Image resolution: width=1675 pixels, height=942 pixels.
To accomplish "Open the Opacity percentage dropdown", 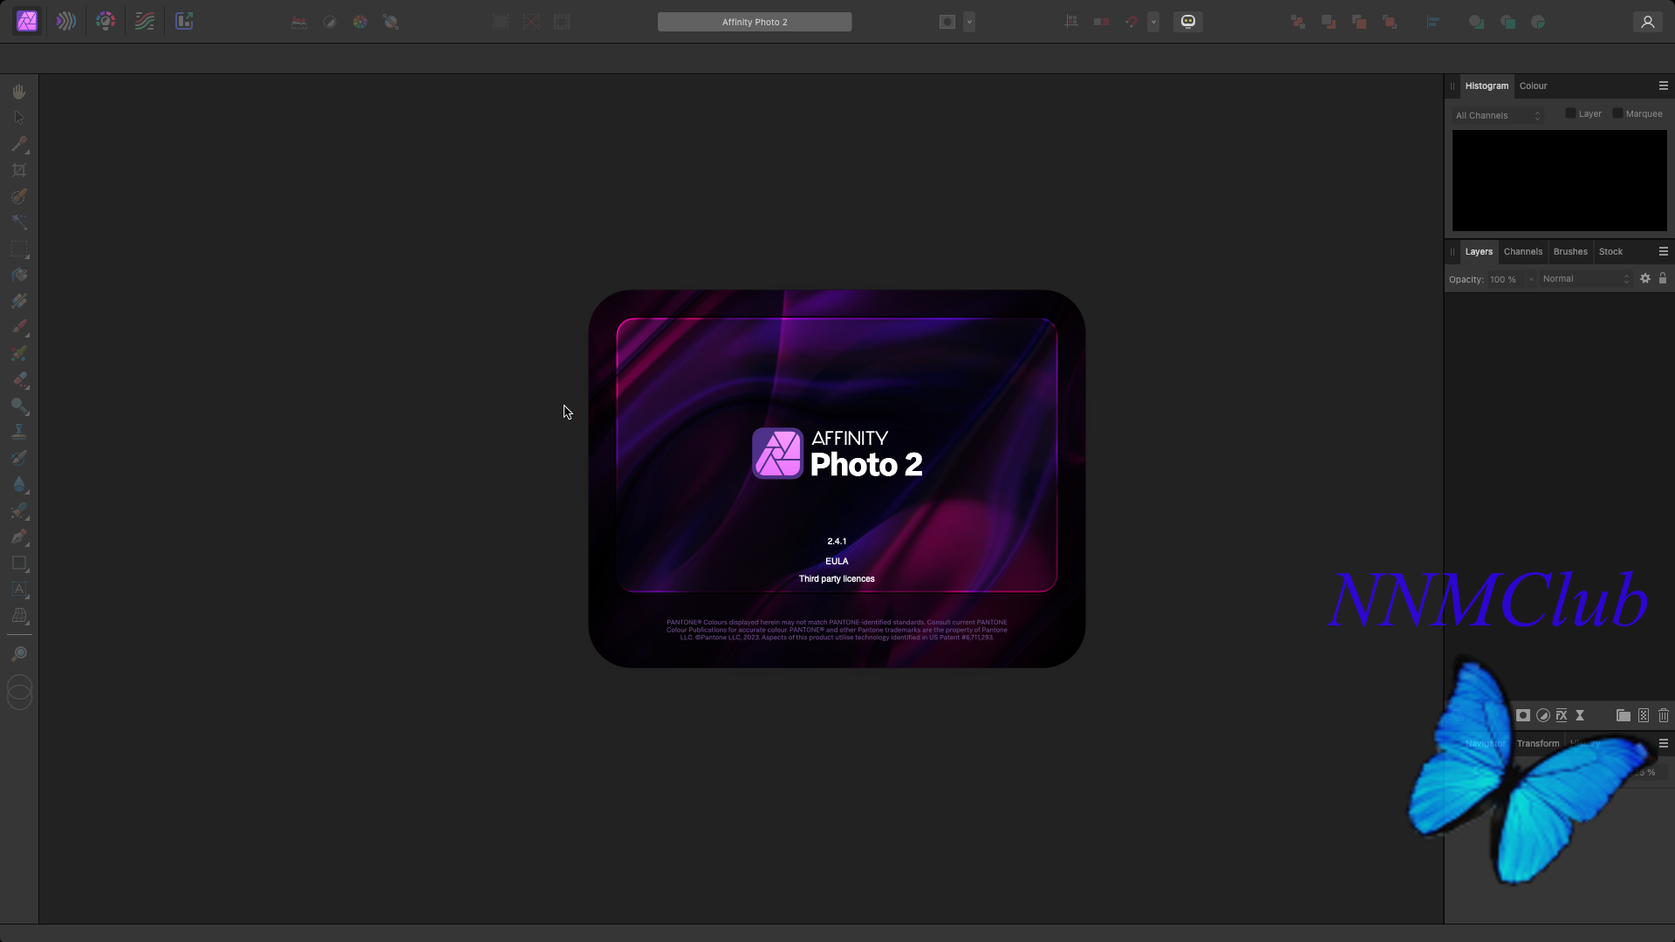I will click(x=1530, y=279).
